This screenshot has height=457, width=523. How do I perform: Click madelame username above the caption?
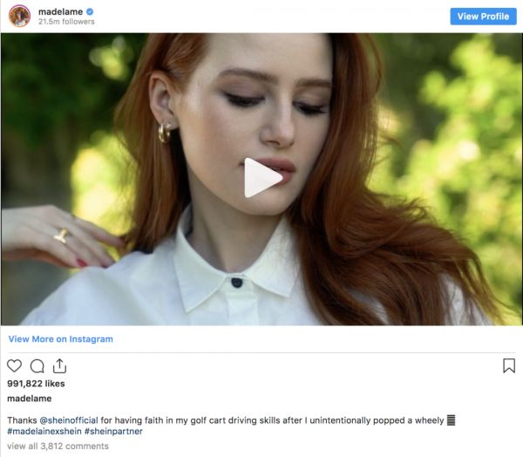(29, 402)
